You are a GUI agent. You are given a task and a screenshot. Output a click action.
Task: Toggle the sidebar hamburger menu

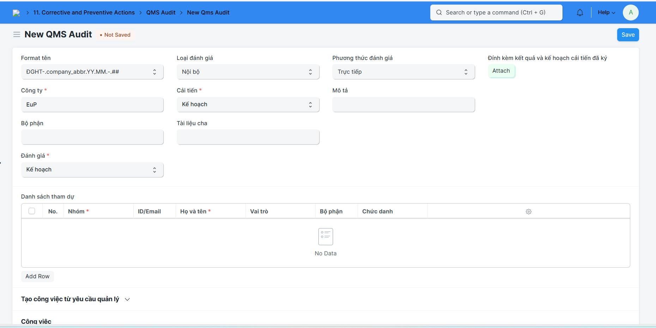click(x=17, y=35)
